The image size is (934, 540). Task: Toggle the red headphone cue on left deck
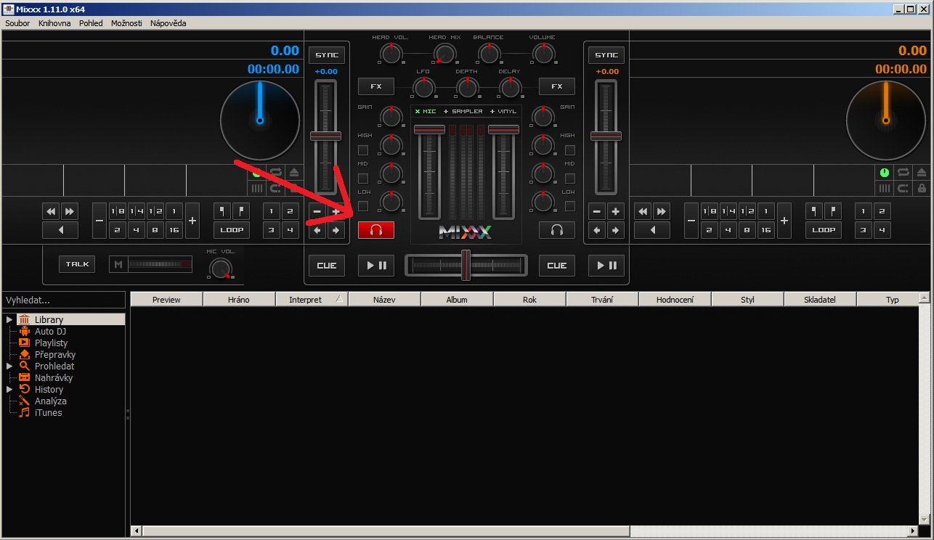pos(375,230)
